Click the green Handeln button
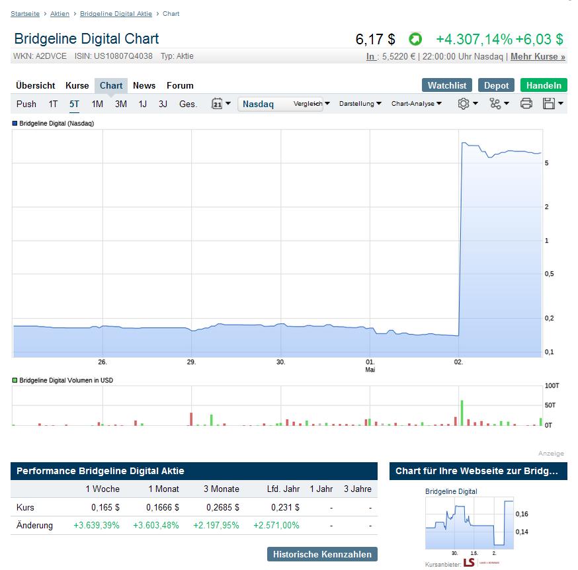Image resolution: width=578 pixels, height=570 pixels. click(544, 85)
